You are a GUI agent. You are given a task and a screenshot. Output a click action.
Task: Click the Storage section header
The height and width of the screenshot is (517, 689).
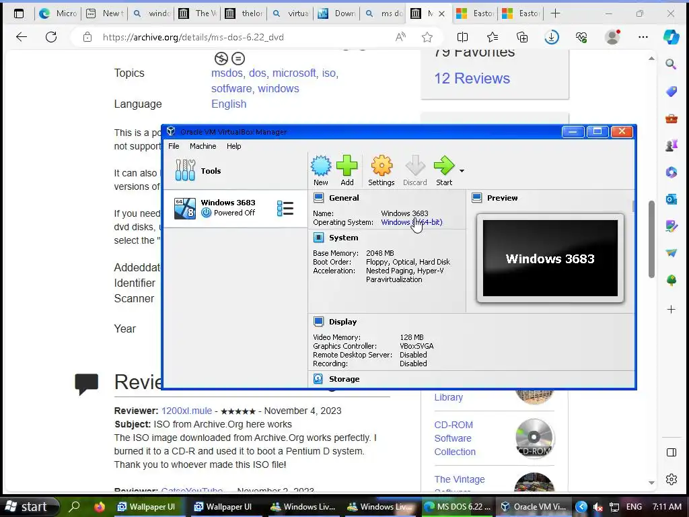pyautogui.click(x=344, y=379)
